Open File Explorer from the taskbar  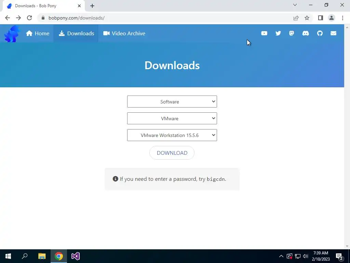point(42,256)
